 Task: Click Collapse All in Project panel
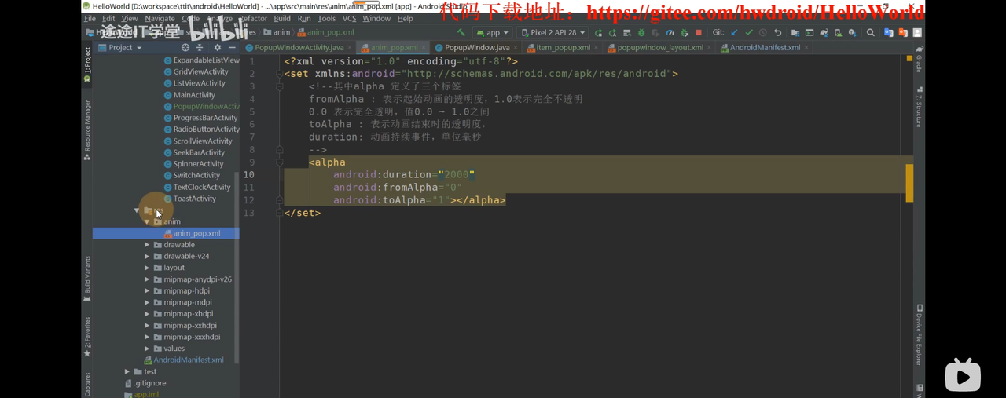point(200,47)
